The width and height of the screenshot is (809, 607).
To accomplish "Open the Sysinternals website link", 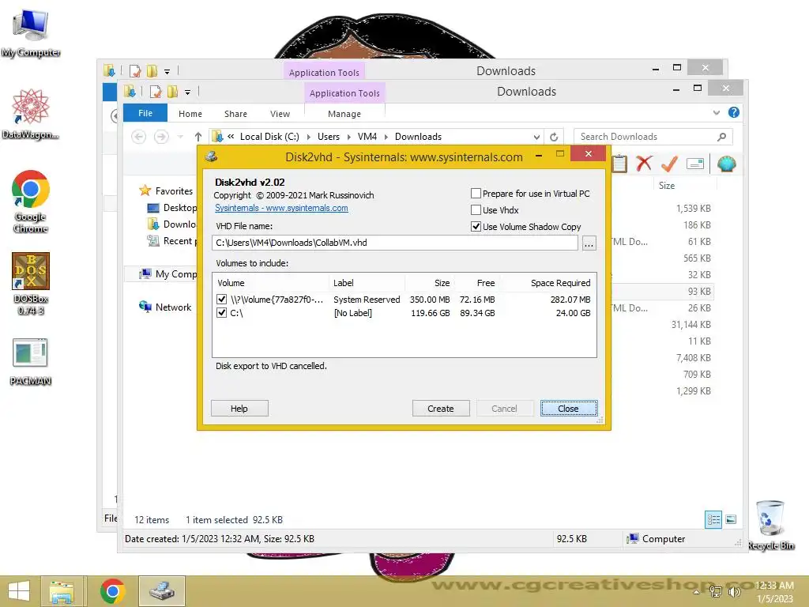I will click(281, 208).
